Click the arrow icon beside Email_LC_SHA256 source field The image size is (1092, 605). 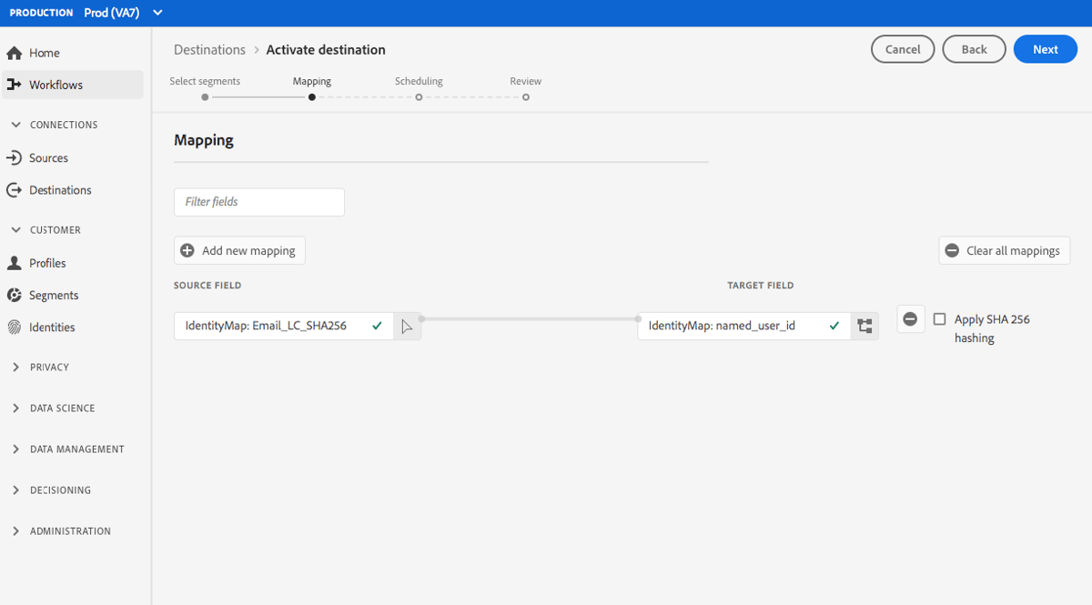(x=407, y=325)
